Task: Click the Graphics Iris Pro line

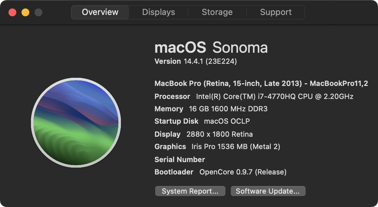Action: [x=217, y=146]
